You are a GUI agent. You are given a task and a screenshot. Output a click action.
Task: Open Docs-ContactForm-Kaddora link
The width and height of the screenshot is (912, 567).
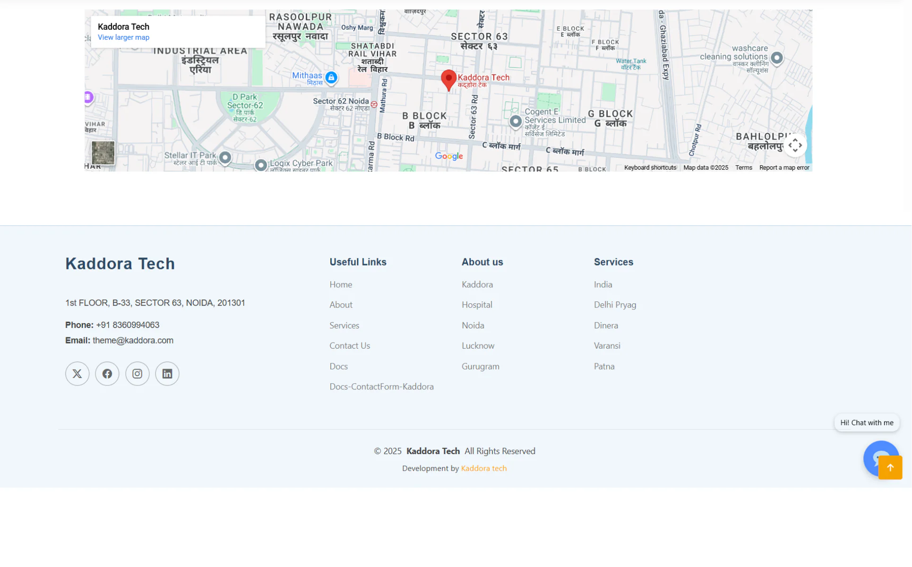381,387
